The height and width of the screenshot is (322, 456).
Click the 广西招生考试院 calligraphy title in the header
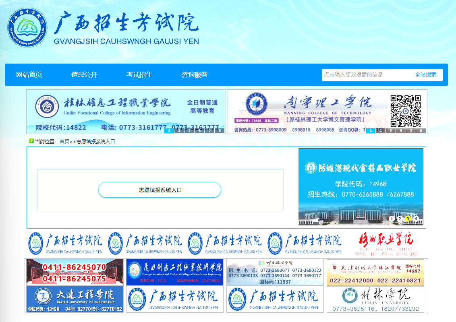(x=126, y=23)
